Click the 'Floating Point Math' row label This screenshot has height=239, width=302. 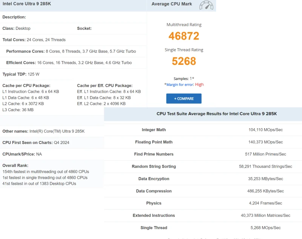point(154,142)
